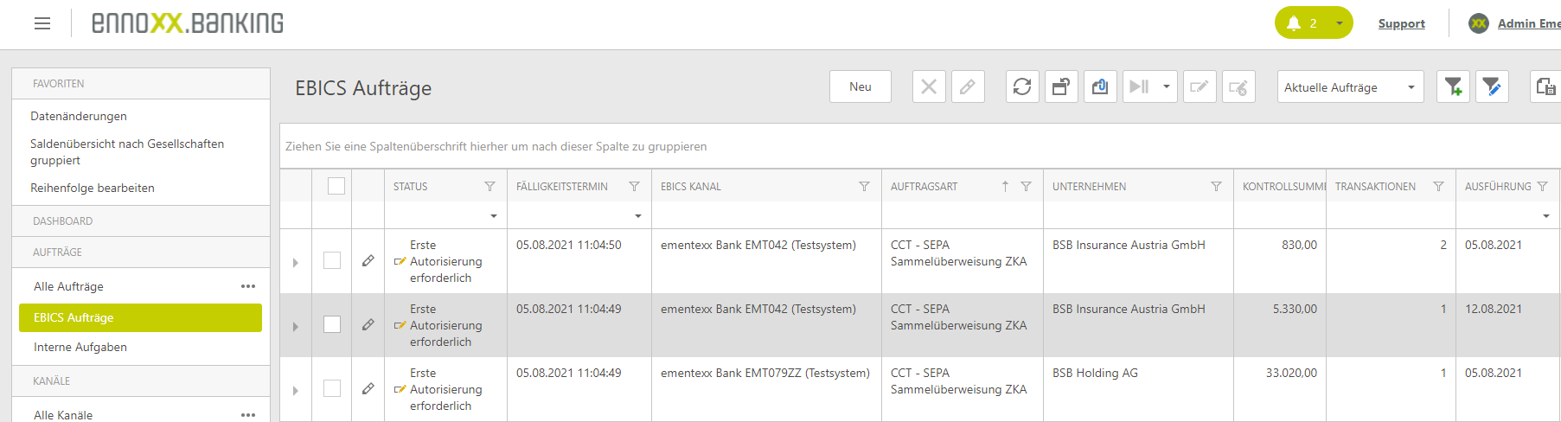The image size is (1561, 422).
Task: Open the Support link
Action: [x=1401, y=23]
